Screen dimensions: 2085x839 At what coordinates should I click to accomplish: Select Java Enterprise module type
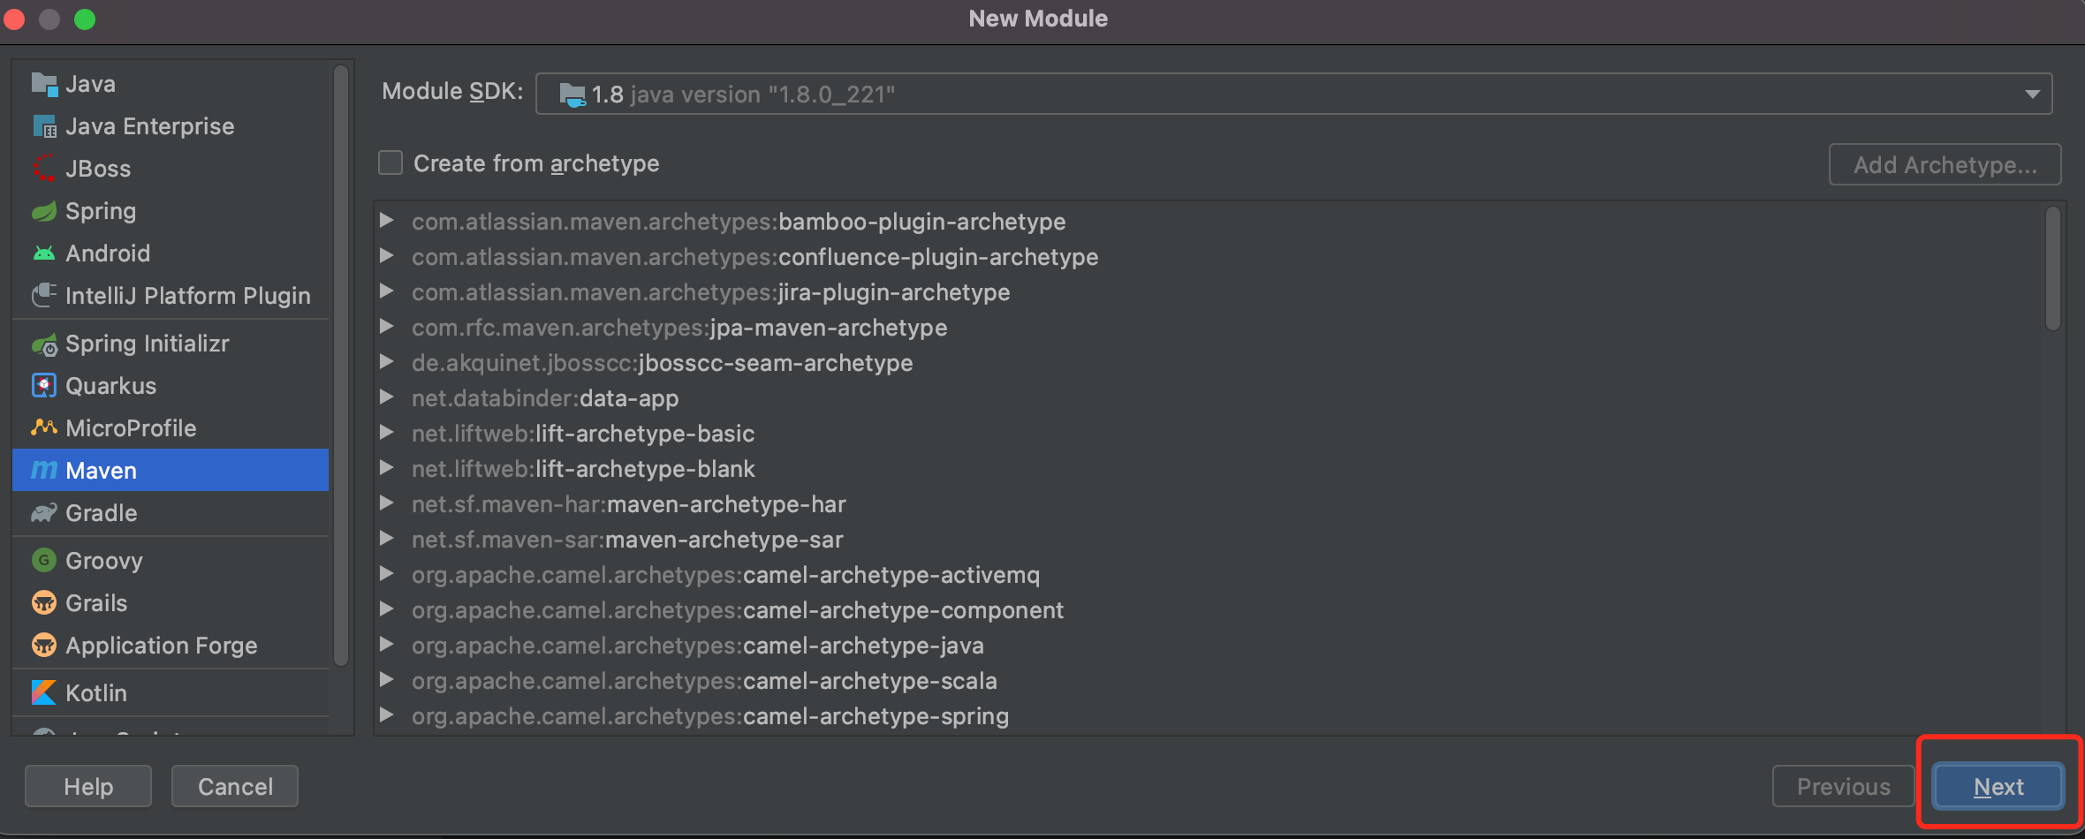pos(149,126)
